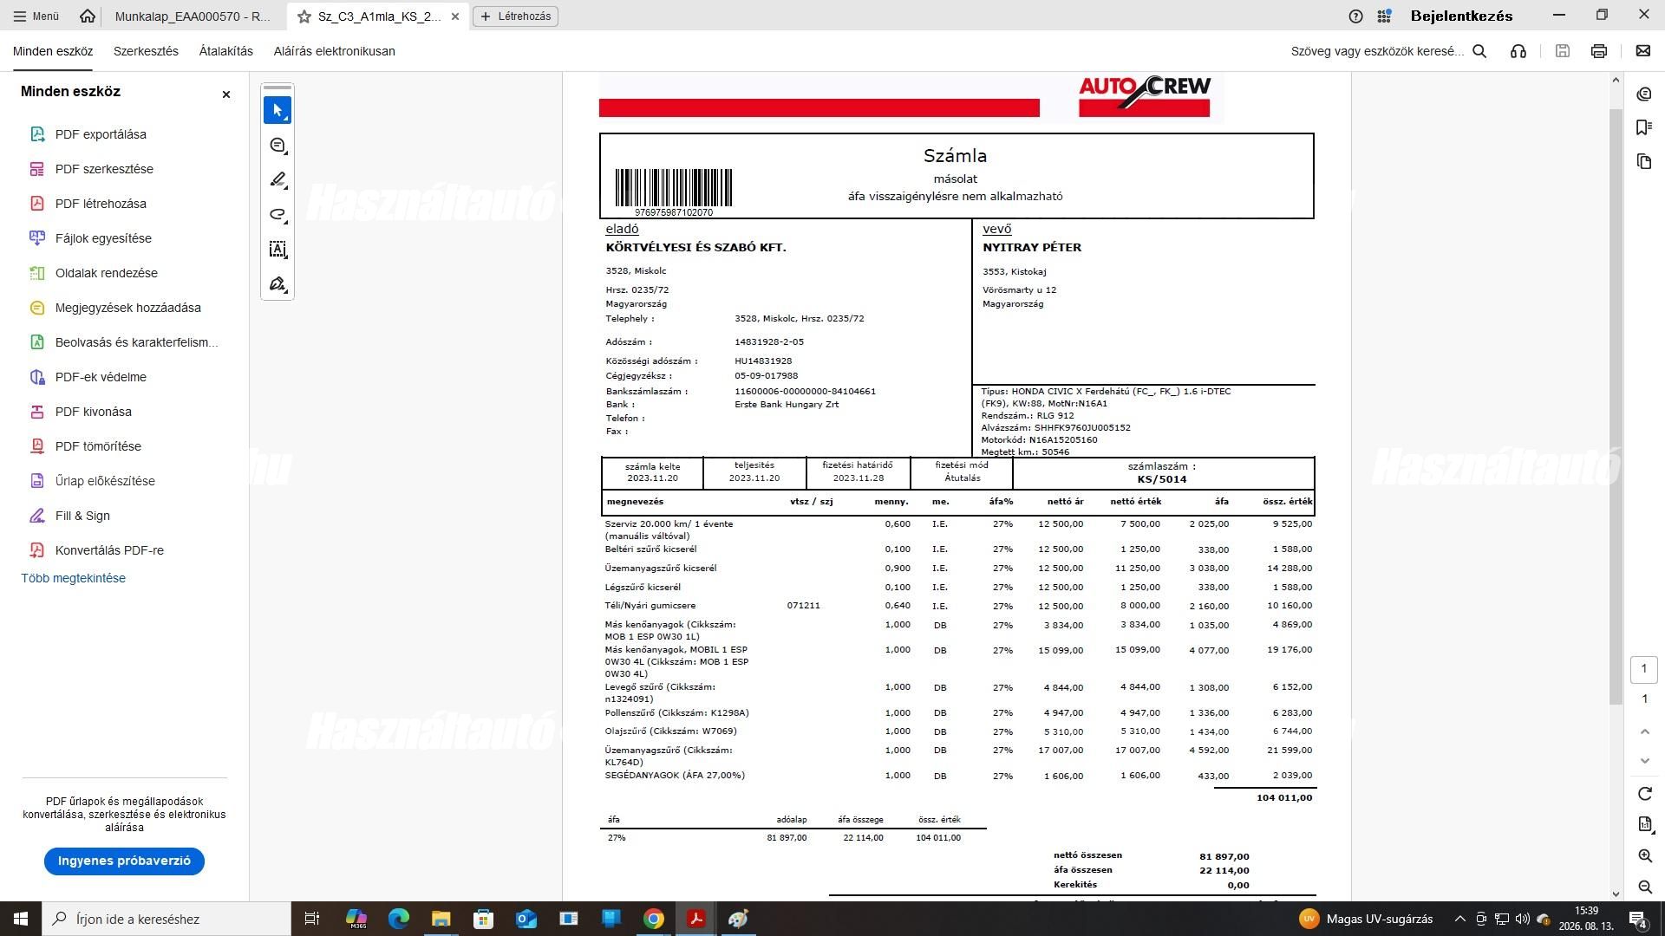Open the Átalakítás tab

(226, 51)
